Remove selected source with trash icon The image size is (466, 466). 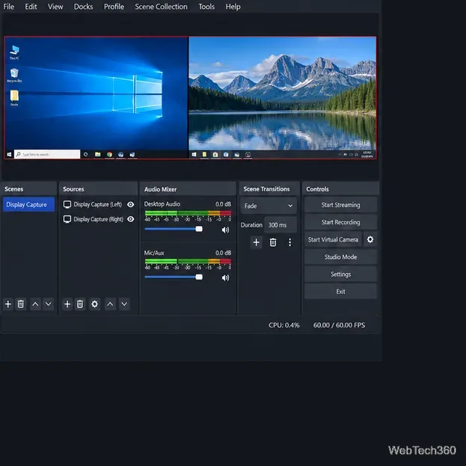click(x=80, y=304)
